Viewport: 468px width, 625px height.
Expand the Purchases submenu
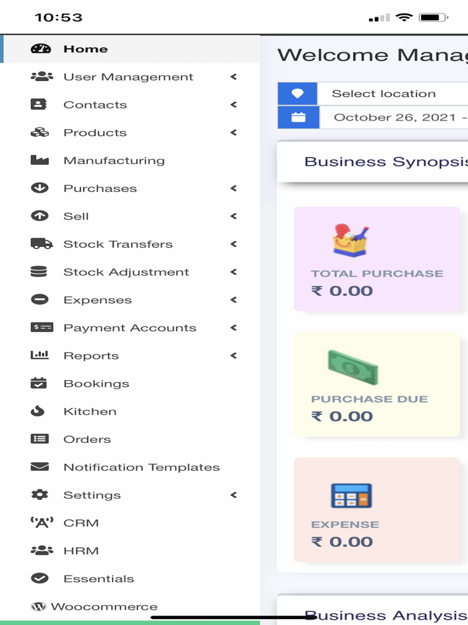(233, 188)
